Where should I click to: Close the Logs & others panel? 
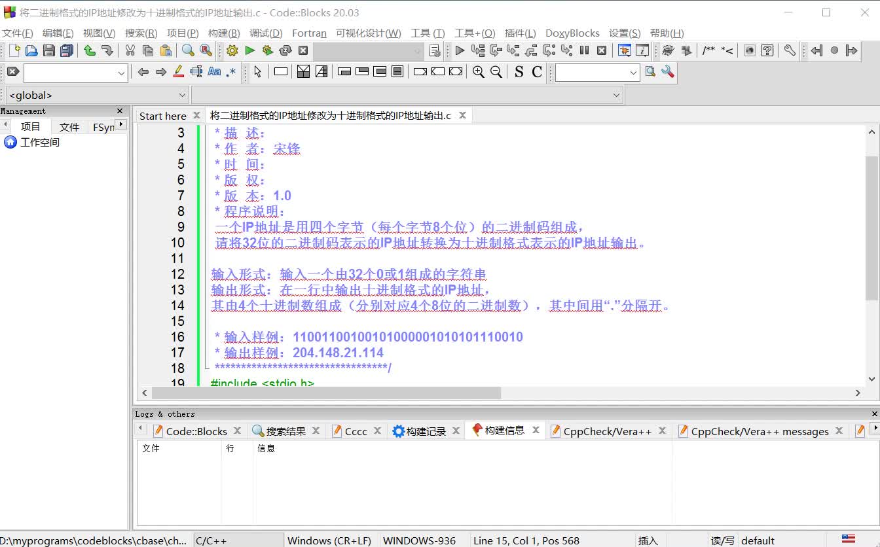click(x=874, y=414)
